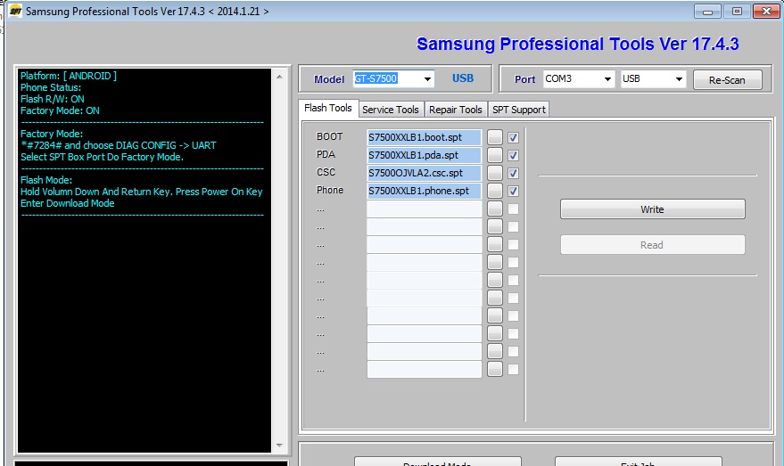Image resolution: width=784 pixels, height=466 pixels.
Task: Click the "Flash R/W: ON" log line
Action: 52,99
